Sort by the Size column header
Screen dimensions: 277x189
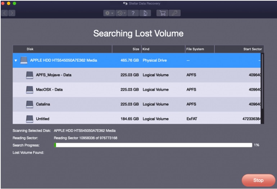click(127, 49)
